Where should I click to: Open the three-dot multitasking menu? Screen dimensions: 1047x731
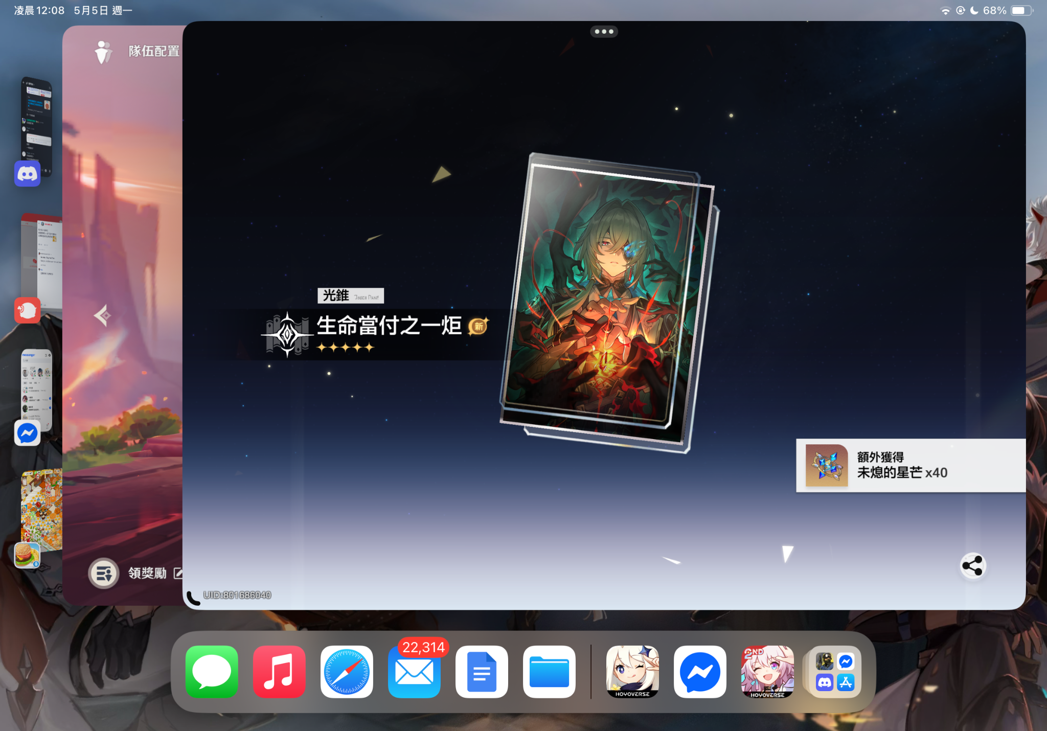pos(604,32)
